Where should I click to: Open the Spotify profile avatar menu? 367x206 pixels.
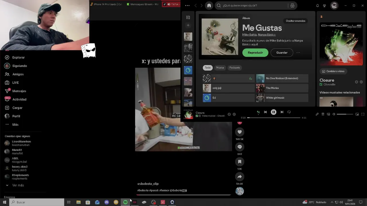(334, 5)
